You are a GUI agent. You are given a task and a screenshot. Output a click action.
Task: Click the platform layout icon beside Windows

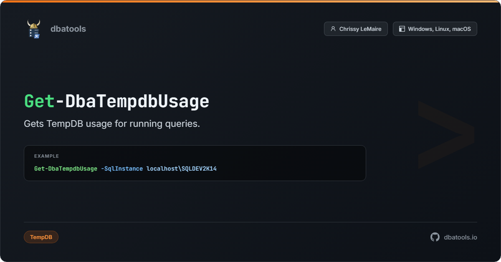[x=402, y=29]
